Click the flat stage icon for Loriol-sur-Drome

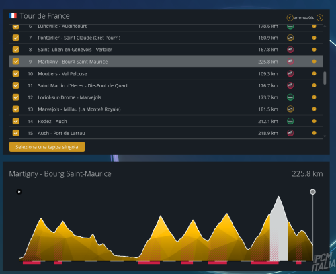coord(290,97)
